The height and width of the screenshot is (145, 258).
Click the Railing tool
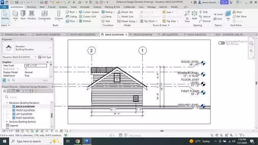[x=107, y=12]
